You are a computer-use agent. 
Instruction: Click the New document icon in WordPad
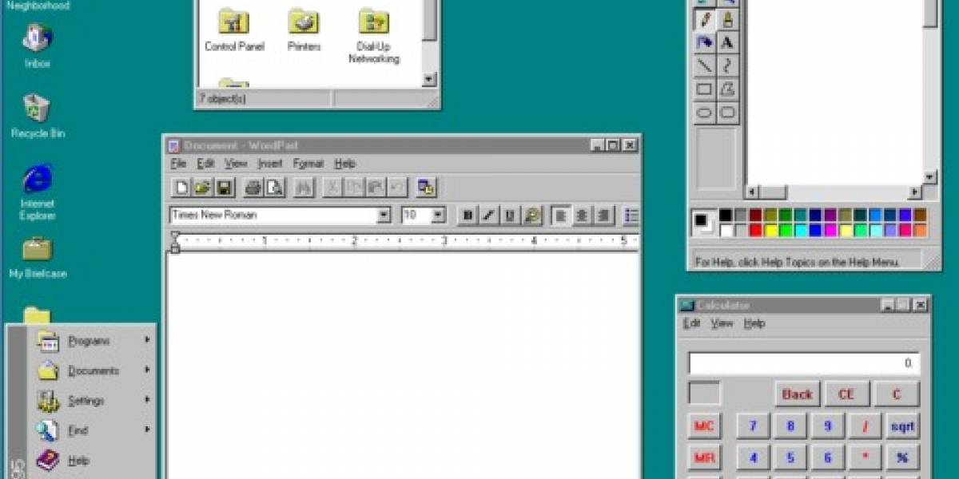click(182, 188)
